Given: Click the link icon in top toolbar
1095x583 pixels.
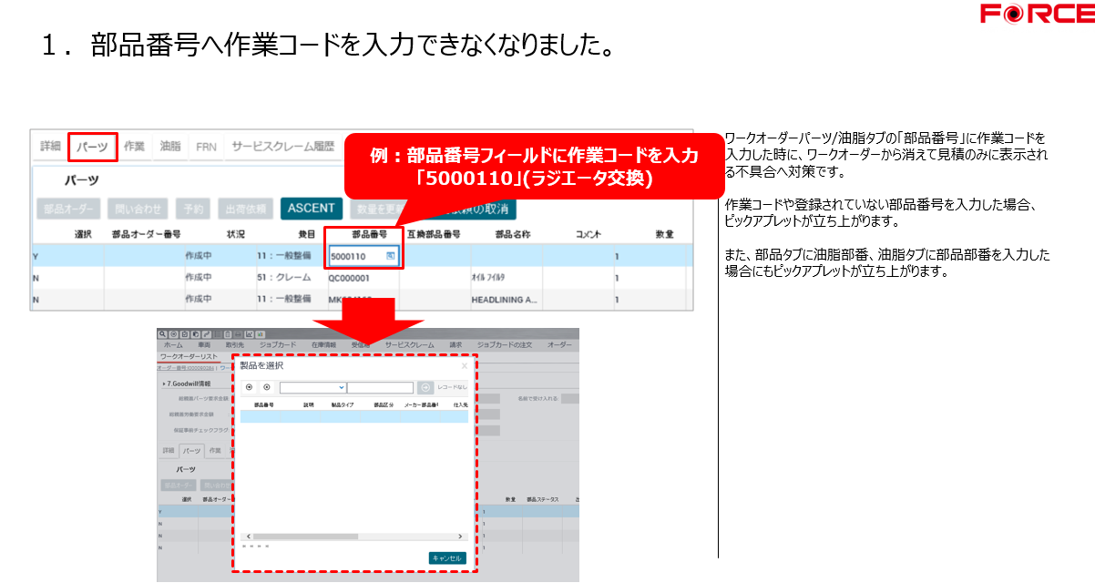Looking at the screenshot, I should [x=207, y=334].
